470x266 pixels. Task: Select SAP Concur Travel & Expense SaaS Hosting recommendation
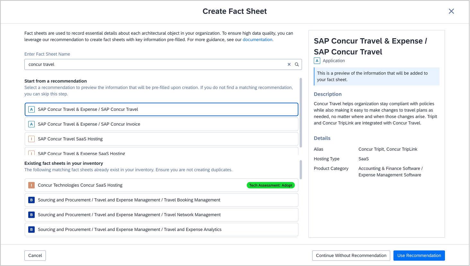click(161, 152)
